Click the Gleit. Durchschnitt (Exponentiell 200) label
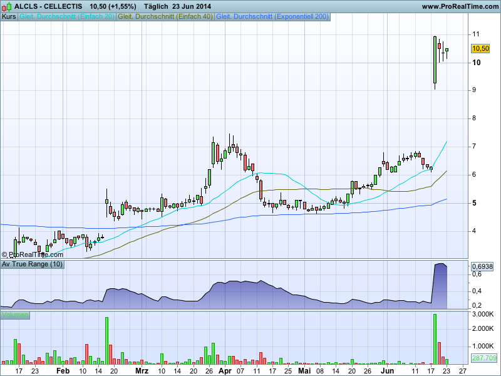The image size is (501, 376). coord(272,17)
